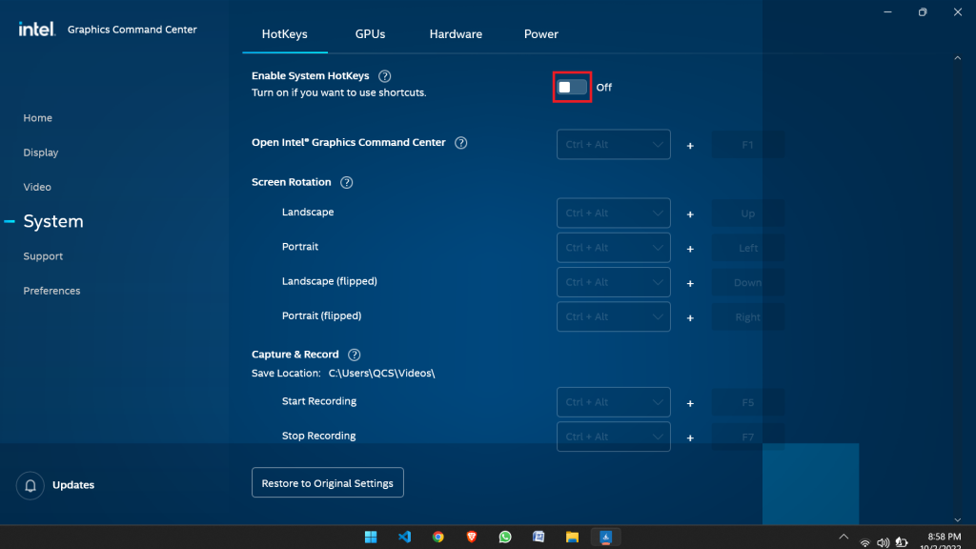Switch to the Hardware tab
Viewport: 976px width, 549px height.
(456, 34)
